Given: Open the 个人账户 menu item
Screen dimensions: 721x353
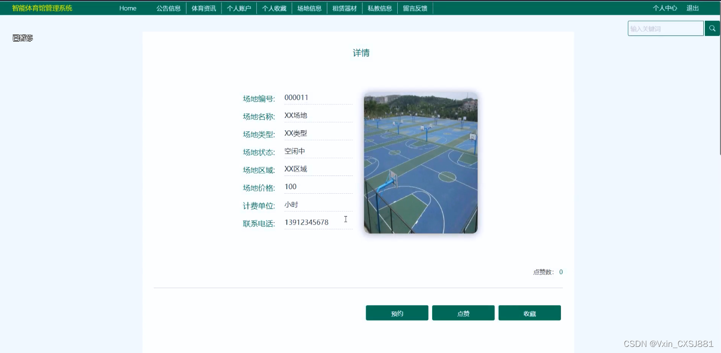Looking at the screenshot, I should tap(239, 8).
